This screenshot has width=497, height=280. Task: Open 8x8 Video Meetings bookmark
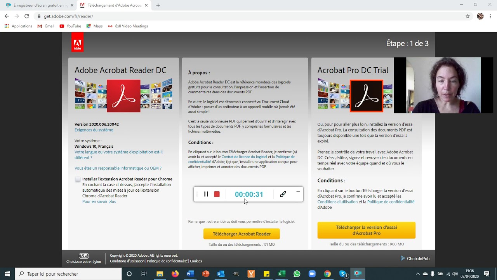pyautogui.click(x=128, y=26)
